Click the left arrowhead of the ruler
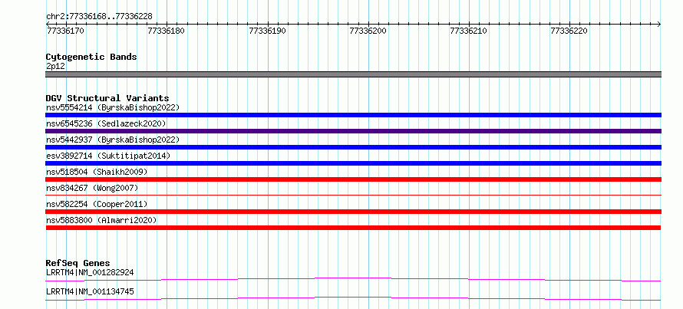The width and height of the screenshot is (683, 309). pos(48,24)
